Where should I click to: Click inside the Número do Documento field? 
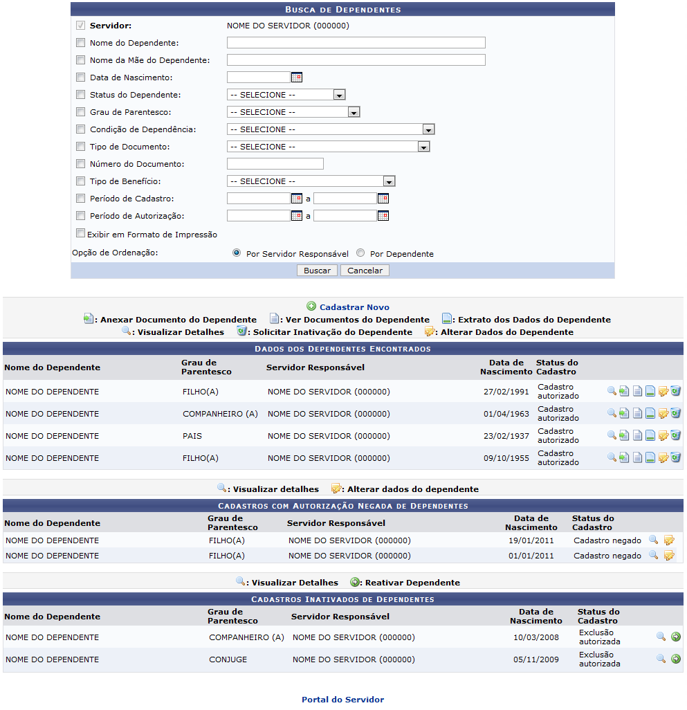tap(274, 163)
